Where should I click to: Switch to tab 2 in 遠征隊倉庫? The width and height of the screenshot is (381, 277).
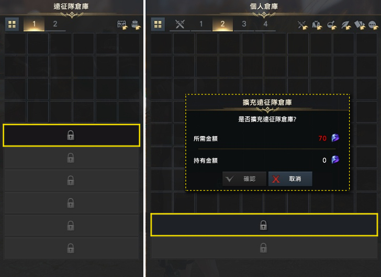click(55, 24)
